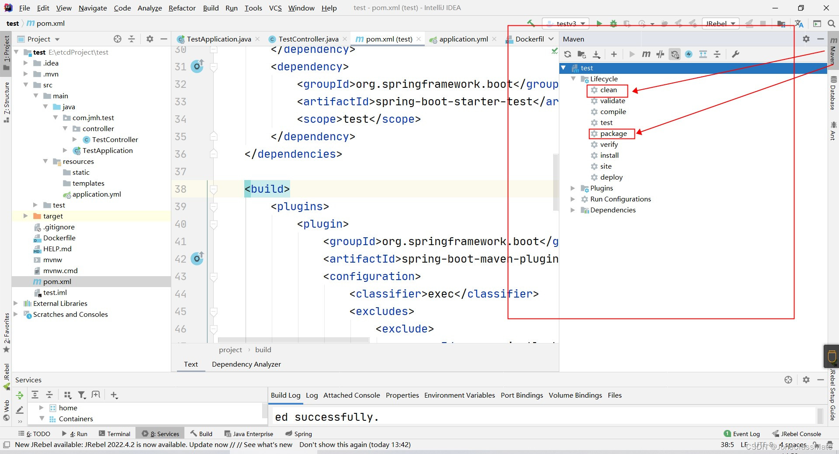Open JRebel dropdown in toolbar
Image resolution: width=839 pixels, height=454 pixels.
(x=720, y=24)
